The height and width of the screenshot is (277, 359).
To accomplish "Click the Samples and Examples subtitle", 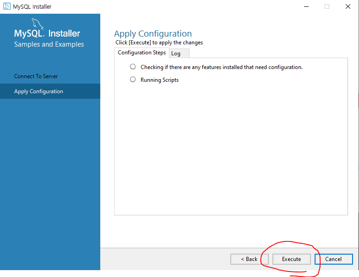I will tap(49, 44).
